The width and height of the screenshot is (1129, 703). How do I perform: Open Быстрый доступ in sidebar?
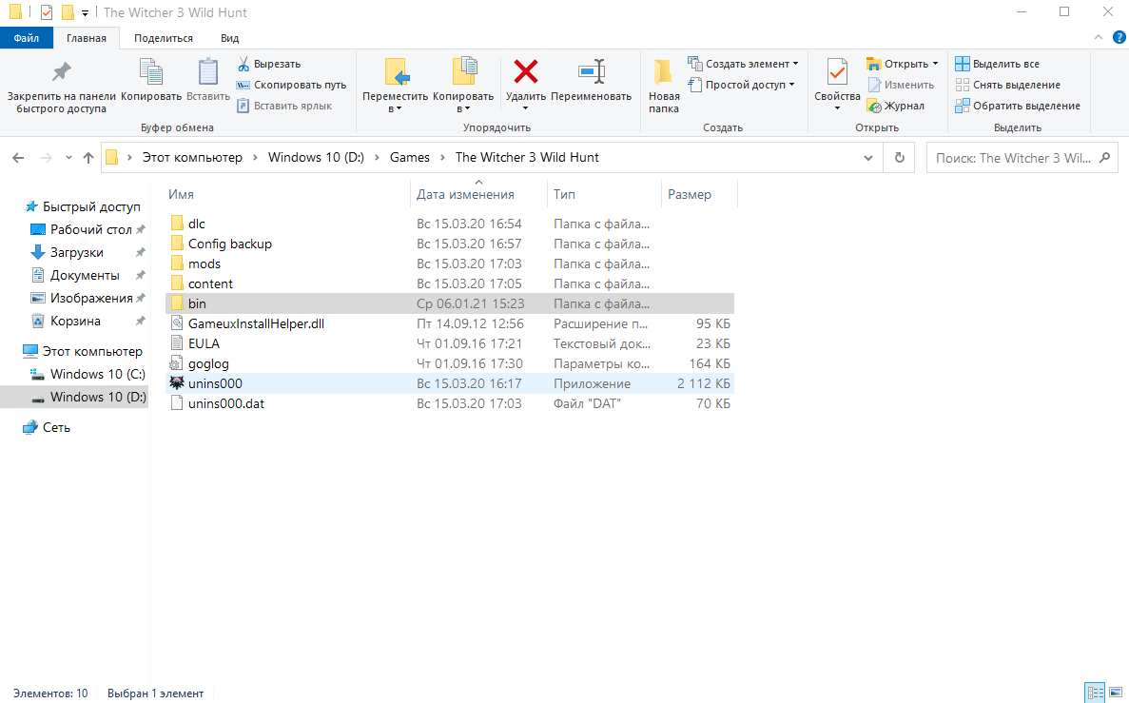[x=82, y=206]
